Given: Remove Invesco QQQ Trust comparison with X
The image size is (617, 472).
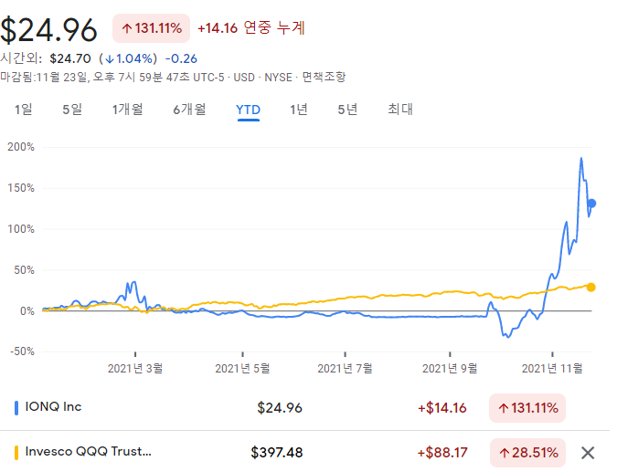Looking at the screenshot, I should (x=588, y=453).
